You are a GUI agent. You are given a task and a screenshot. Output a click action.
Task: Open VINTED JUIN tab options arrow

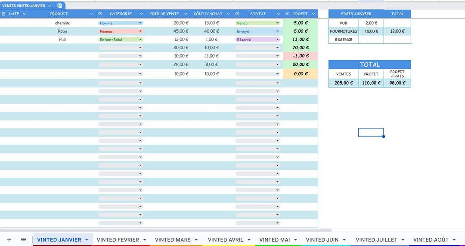344,240
